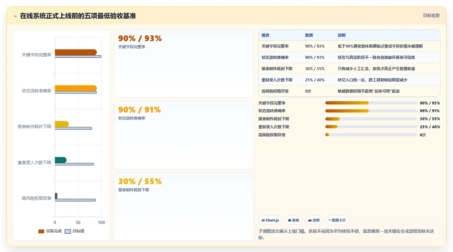Click the brown actual bar for 关键字段完整率
Viewport: 453px width, 252px height.
click(76, 52)
